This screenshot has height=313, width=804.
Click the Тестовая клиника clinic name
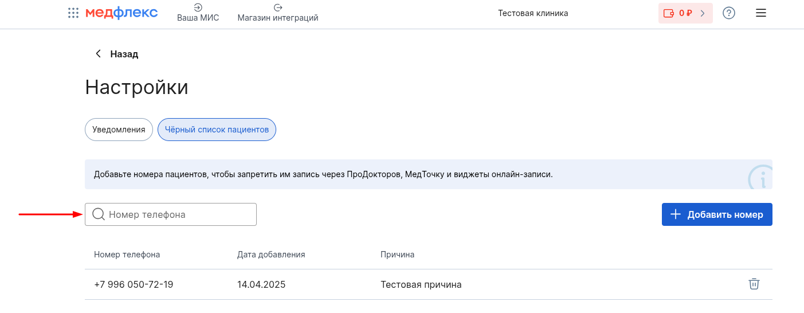[533, 13]
